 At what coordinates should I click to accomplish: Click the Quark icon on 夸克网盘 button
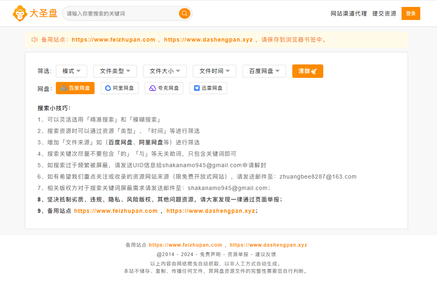pyautogui.click(x=152, y=88)
